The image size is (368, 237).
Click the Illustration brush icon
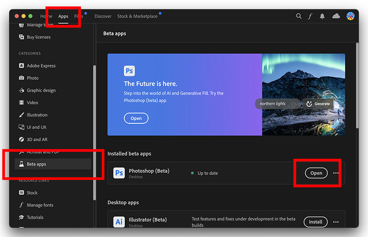click(x=21, y=115)
